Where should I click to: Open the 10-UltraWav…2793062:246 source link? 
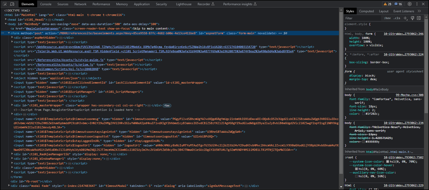tap(404, 34)
